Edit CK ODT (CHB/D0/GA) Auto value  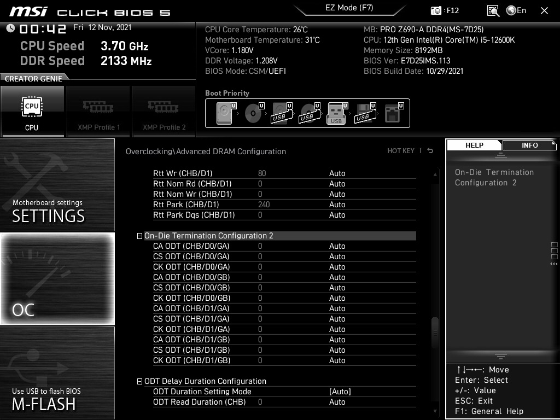(x=337, y=267)
